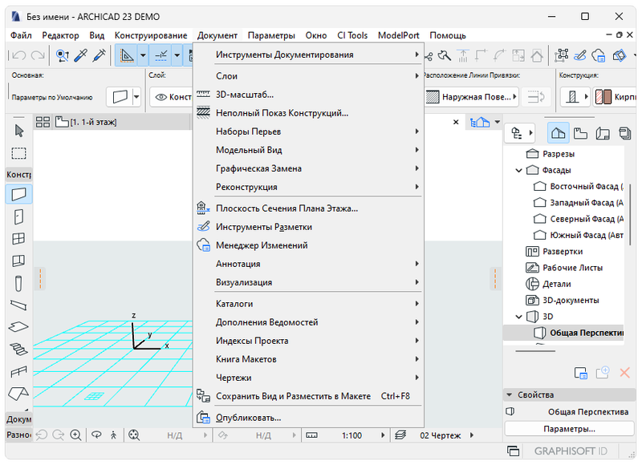Select the Wall tool in toolbox
This screenshot has height=465, width=642.
[x=18, y=194]
